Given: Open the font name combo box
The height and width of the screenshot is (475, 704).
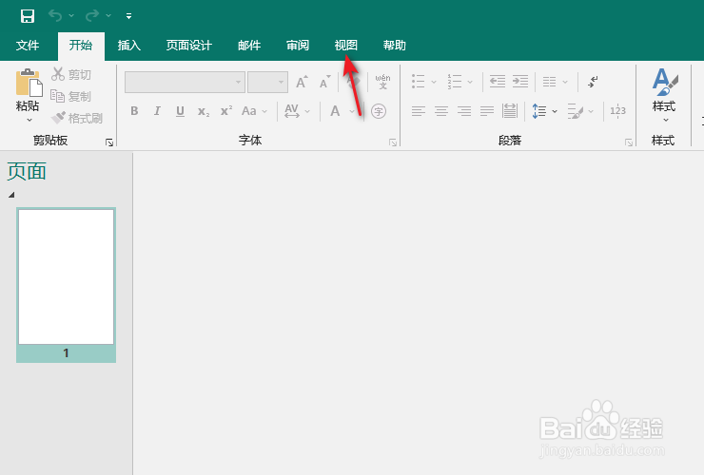Looking at the screenshot, I should tap(185, 82).
